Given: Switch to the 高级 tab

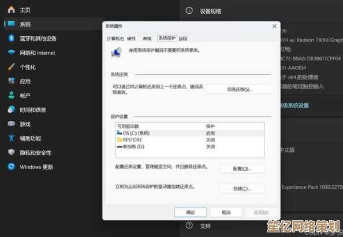Looking at the screenshot, I should point(147,39).
